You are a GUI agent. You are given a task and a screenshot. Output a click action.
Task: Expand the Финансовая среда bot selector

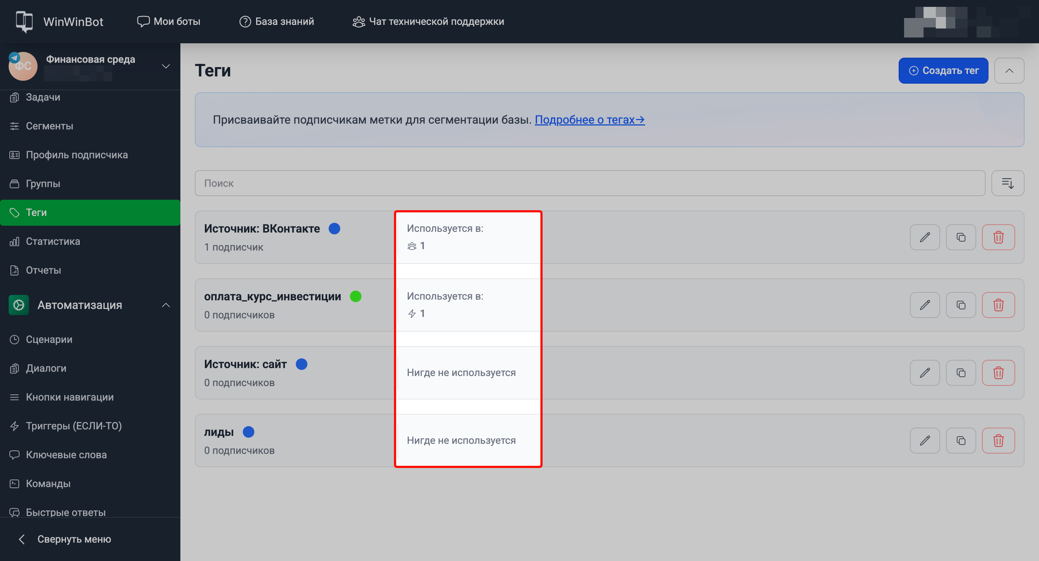coord(166,66)
